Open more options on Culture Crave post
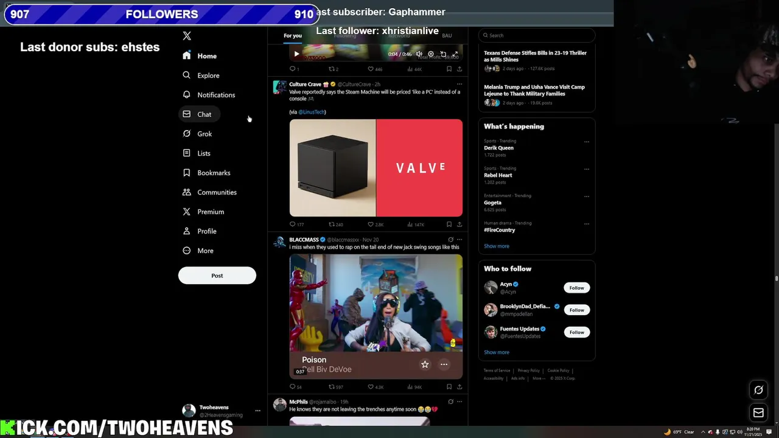This screenshot has height=438, width=779. [459, 84]
